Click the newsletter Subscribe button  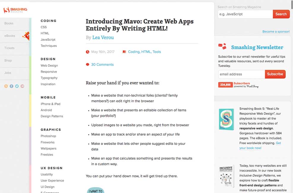coord(275,74)
